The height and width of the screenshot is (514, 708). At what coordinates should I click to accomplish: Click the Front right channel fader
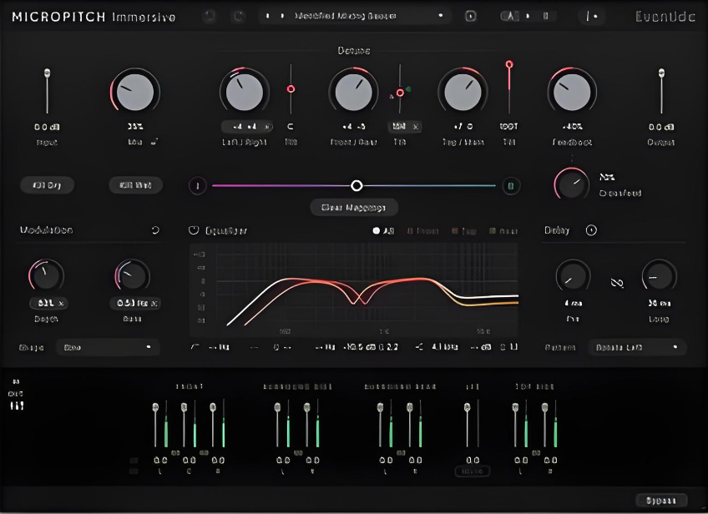point(213,407)
